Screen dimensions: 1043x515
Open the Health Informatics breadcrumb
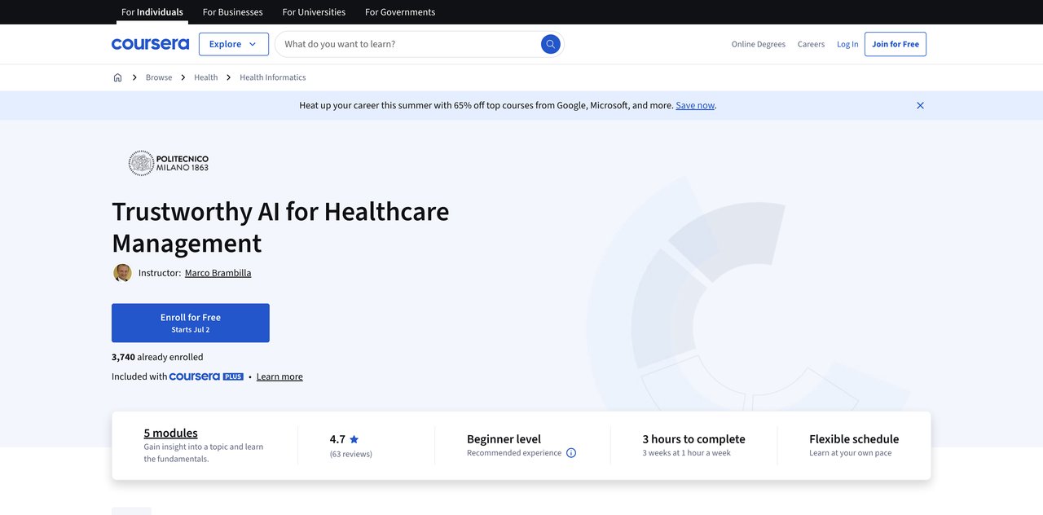pos(273,77)
